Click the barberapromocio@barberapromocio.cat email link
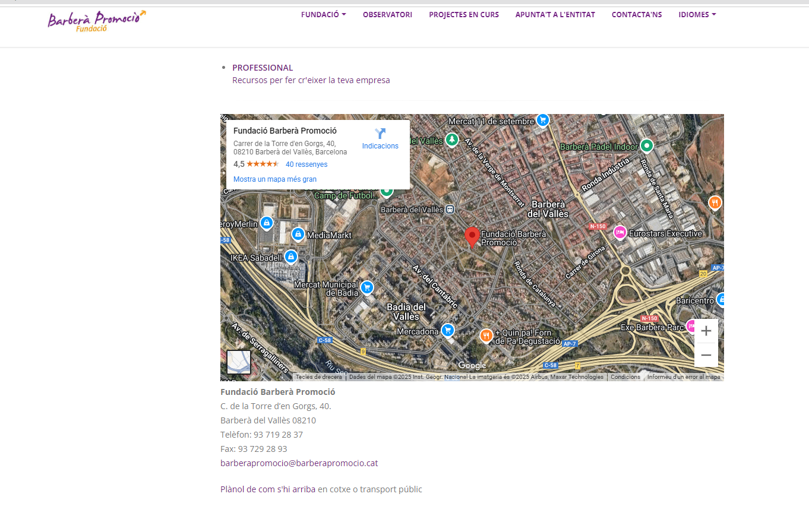 pos(299,463)
